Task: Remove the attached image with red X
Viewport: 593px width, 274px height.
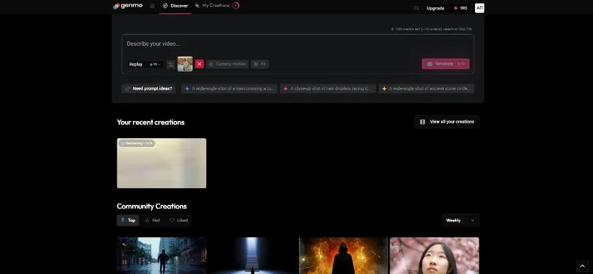Action: point(199,64)
